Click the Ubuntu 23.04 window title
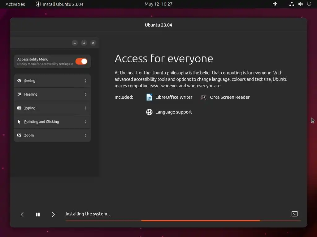The image size is (317, 237). [158, 25]
